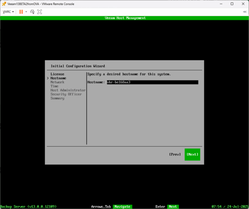Screen dimensions: 249x209
Task: Click the date and time status text
Action: pos(230,207)
